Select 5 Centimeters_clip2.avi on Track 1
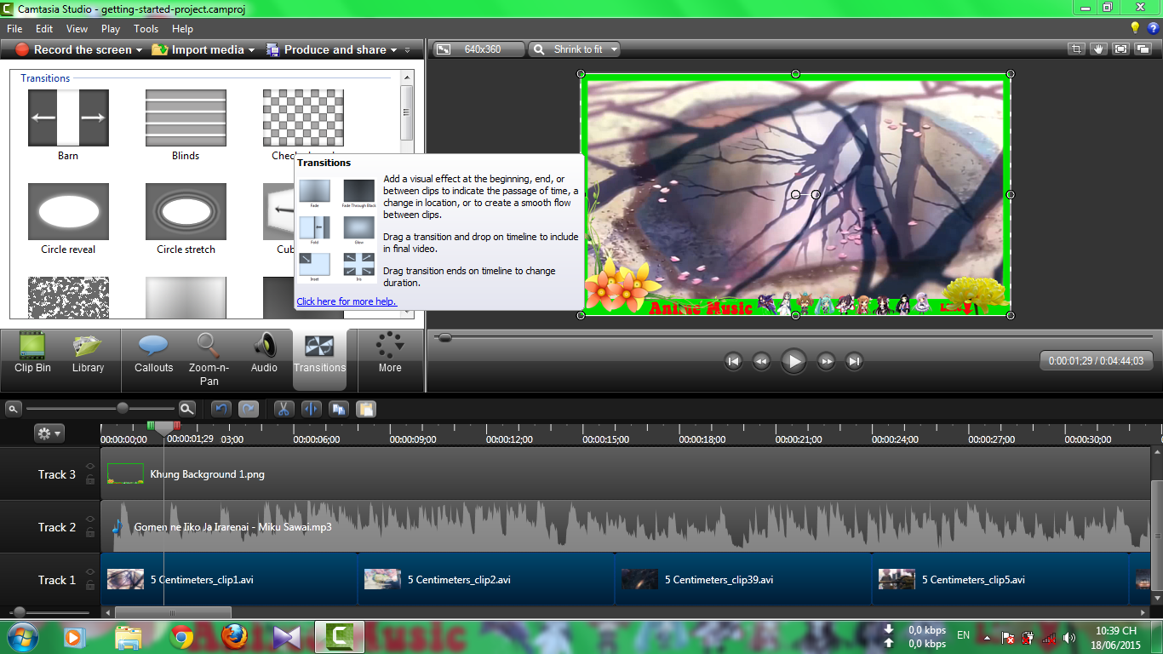Viewport: 1163px width, 654px height. (486, 580)
